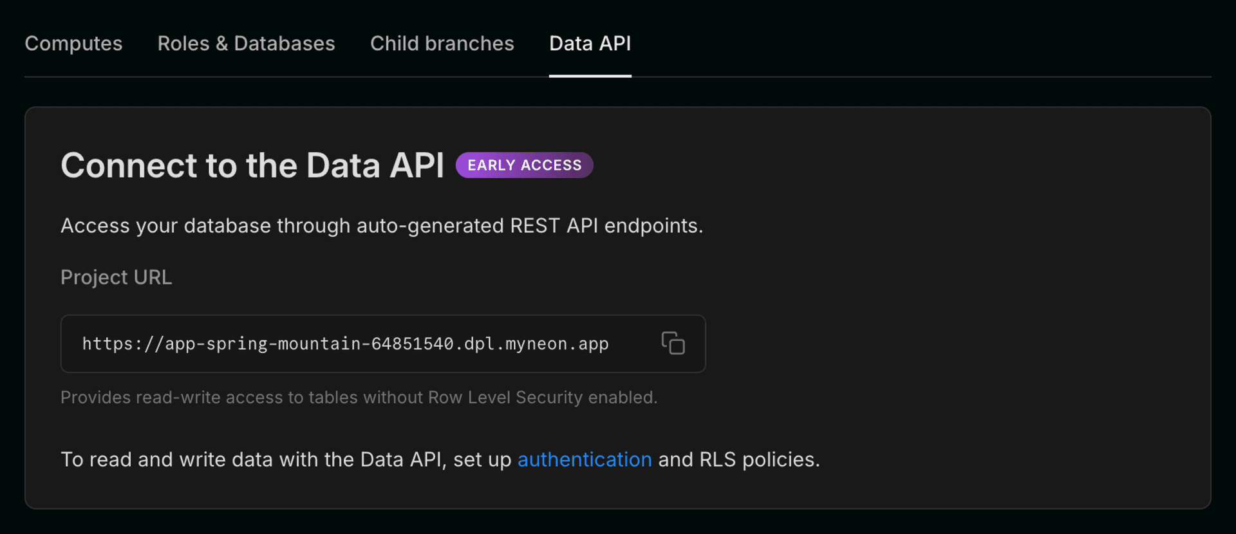Open the authentication link
The image size is (1236, 534).
pyautogui.click(x=585, y=459)
